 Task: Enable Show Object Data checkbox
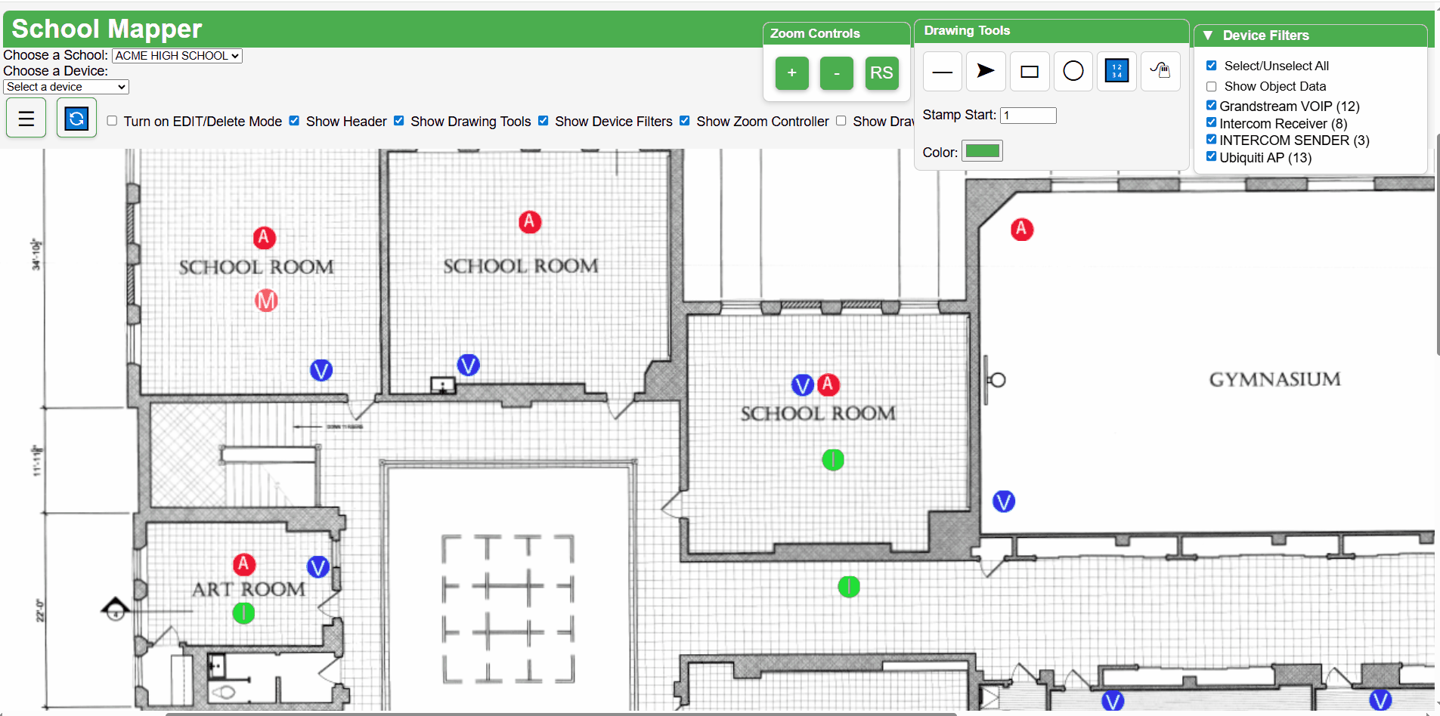(x=1211, y=86)
